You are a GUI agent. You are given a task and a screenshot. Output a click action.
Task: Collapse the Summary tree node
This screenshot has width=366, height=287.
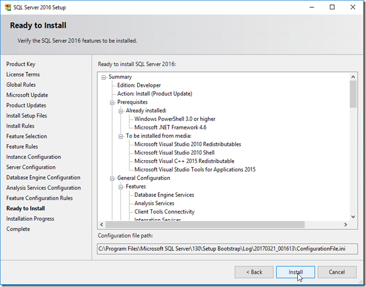pos(104,77)
